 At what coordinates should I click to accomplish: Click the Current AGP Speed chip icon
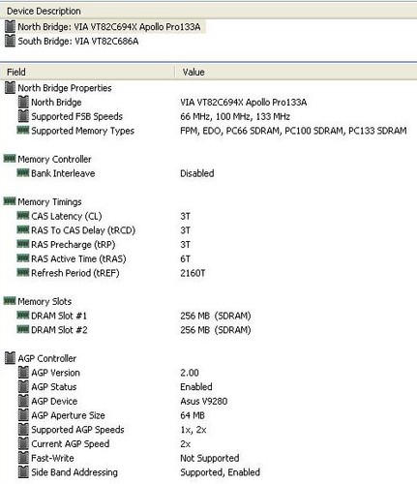pos(23,443)
